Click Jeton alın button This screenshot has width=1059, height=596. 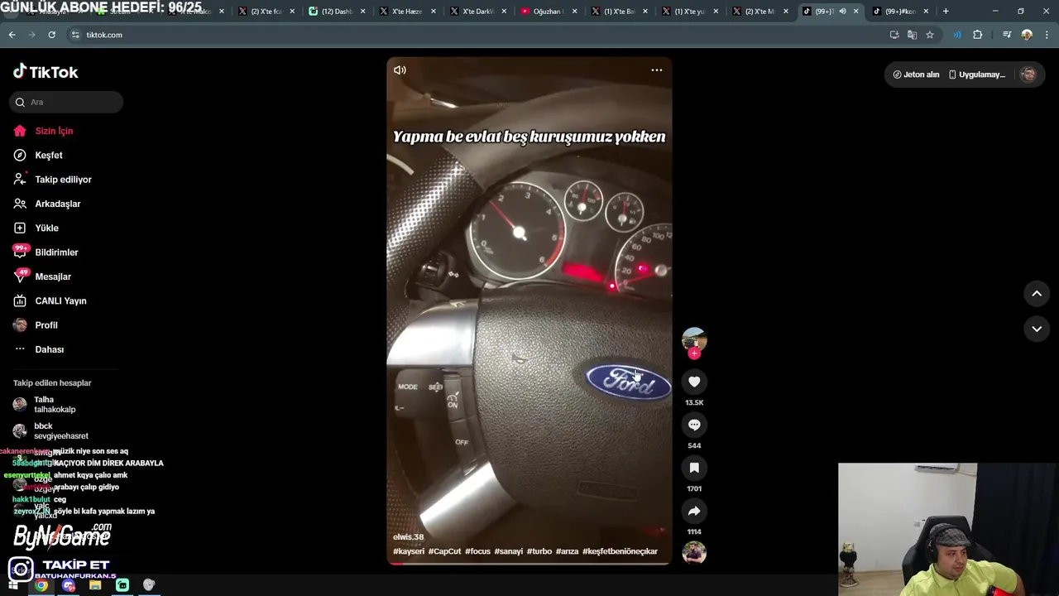pyautogui.click(x=916, y=74)
